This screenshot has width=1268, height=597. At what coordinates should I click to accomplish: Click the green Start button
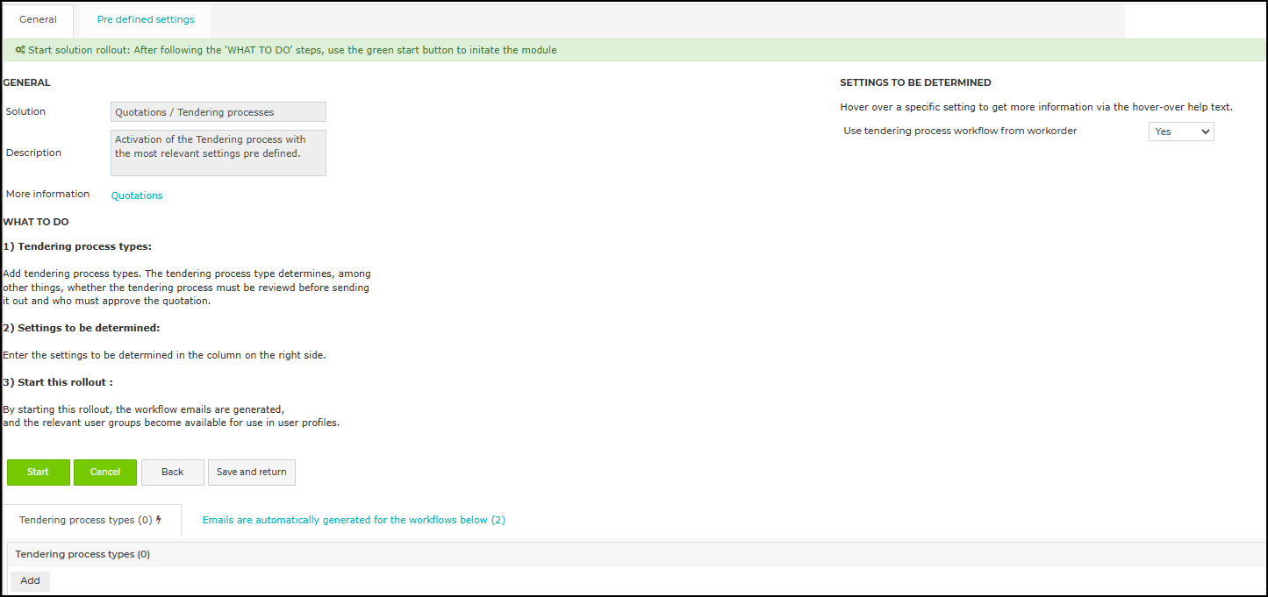[x=38, y=473]
